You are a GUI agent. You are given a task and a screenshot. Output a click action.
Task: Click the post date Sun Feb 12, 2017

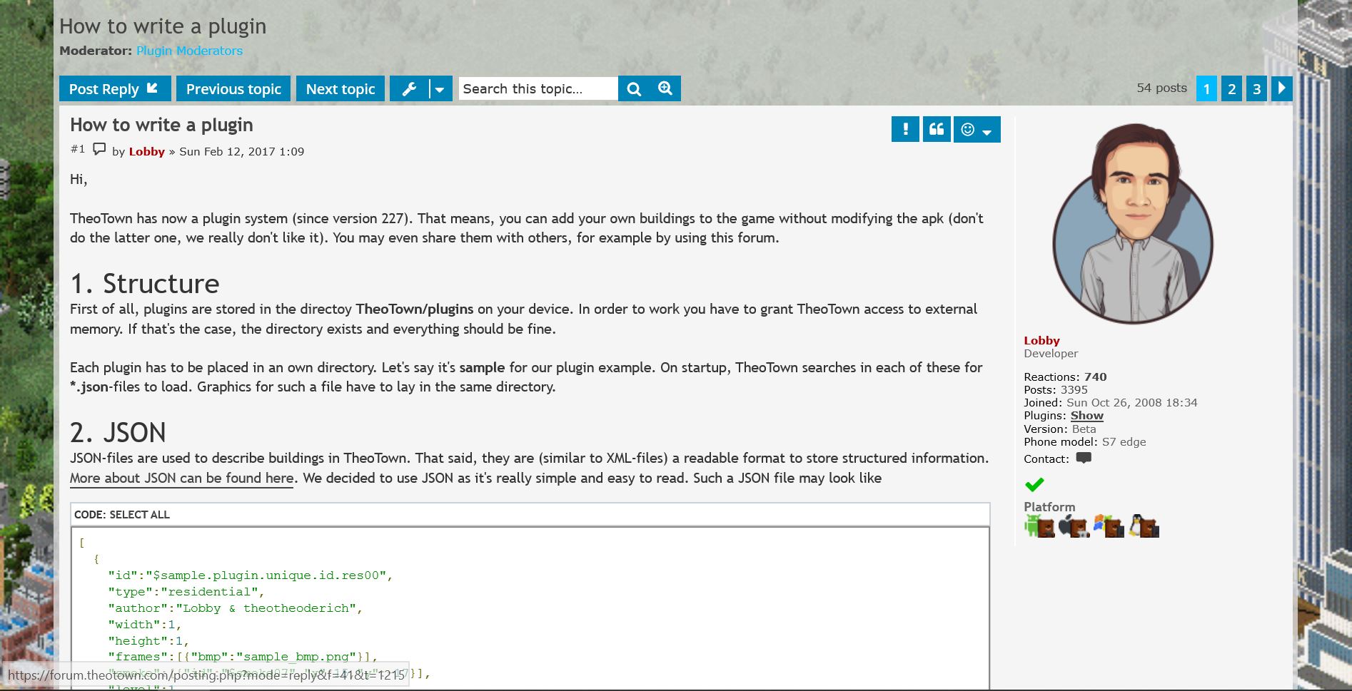241,151
